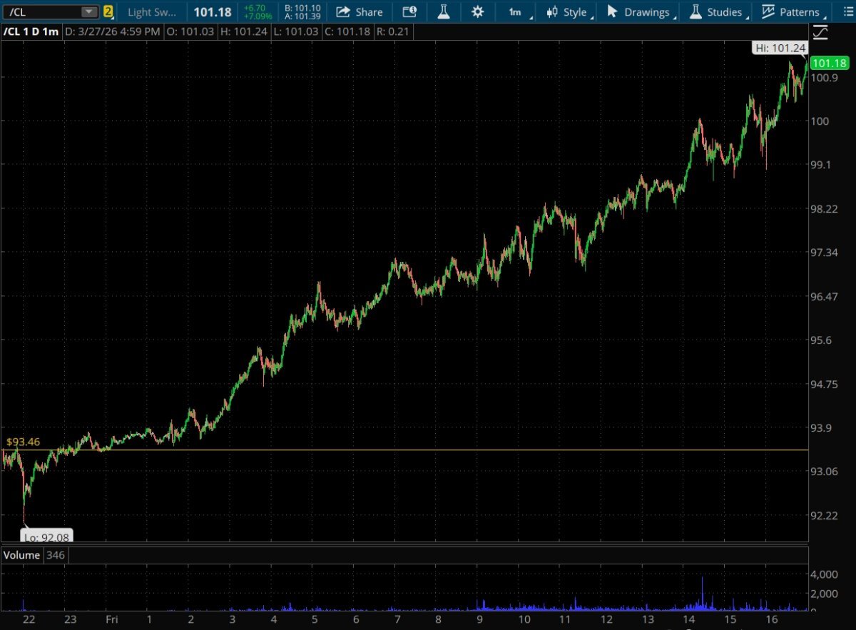Open chart settings gear icon
Screen dimensions: 856x630
tap(477, 12)
